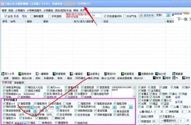Screen dimensions: 191x125
Task: Enable the 自定义顺序 checkbox
Action: (x=139, y=116)
